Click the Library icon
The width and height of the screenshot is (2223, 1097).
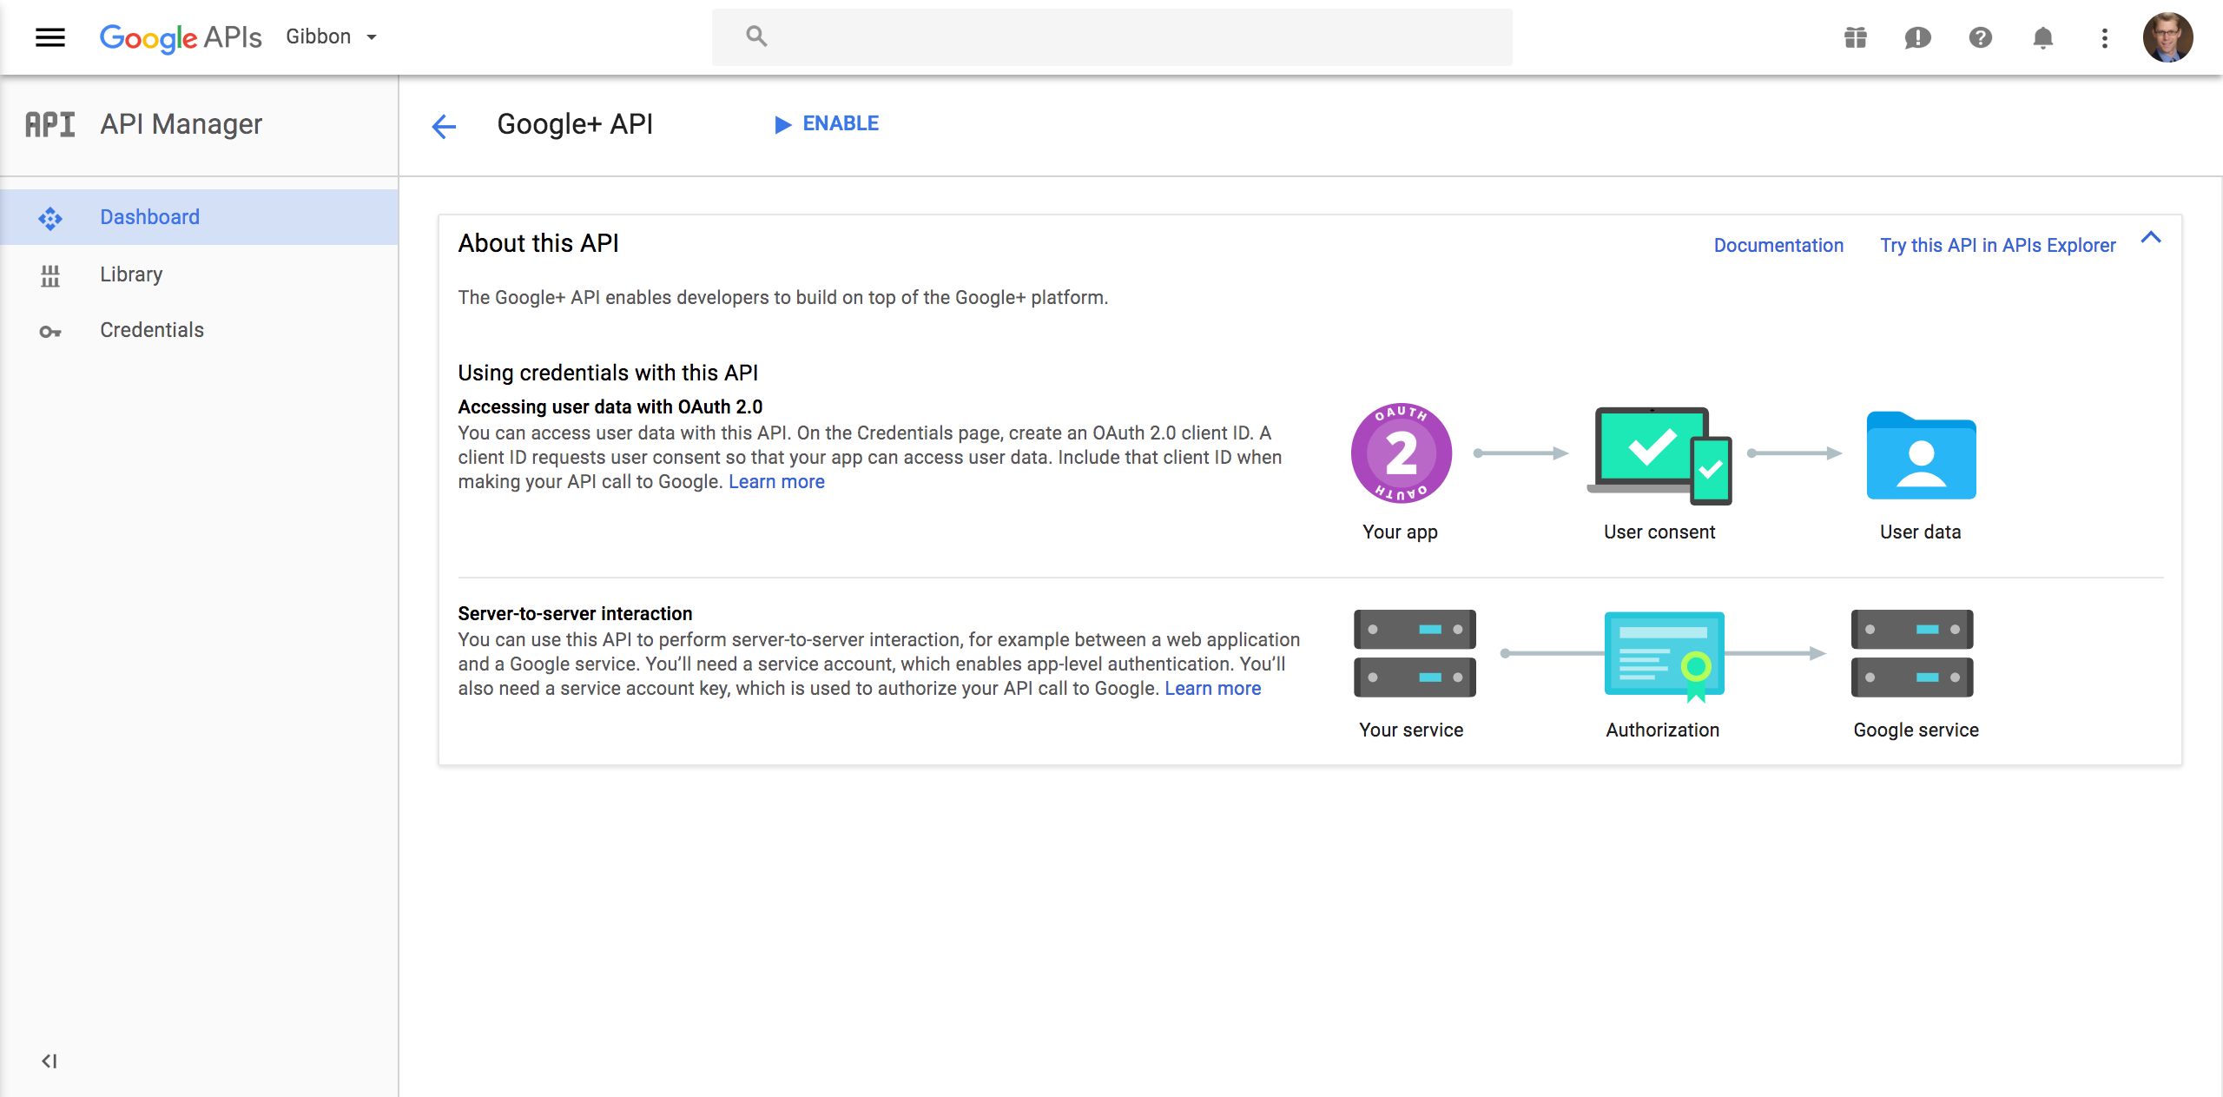[x=50, y=275]
